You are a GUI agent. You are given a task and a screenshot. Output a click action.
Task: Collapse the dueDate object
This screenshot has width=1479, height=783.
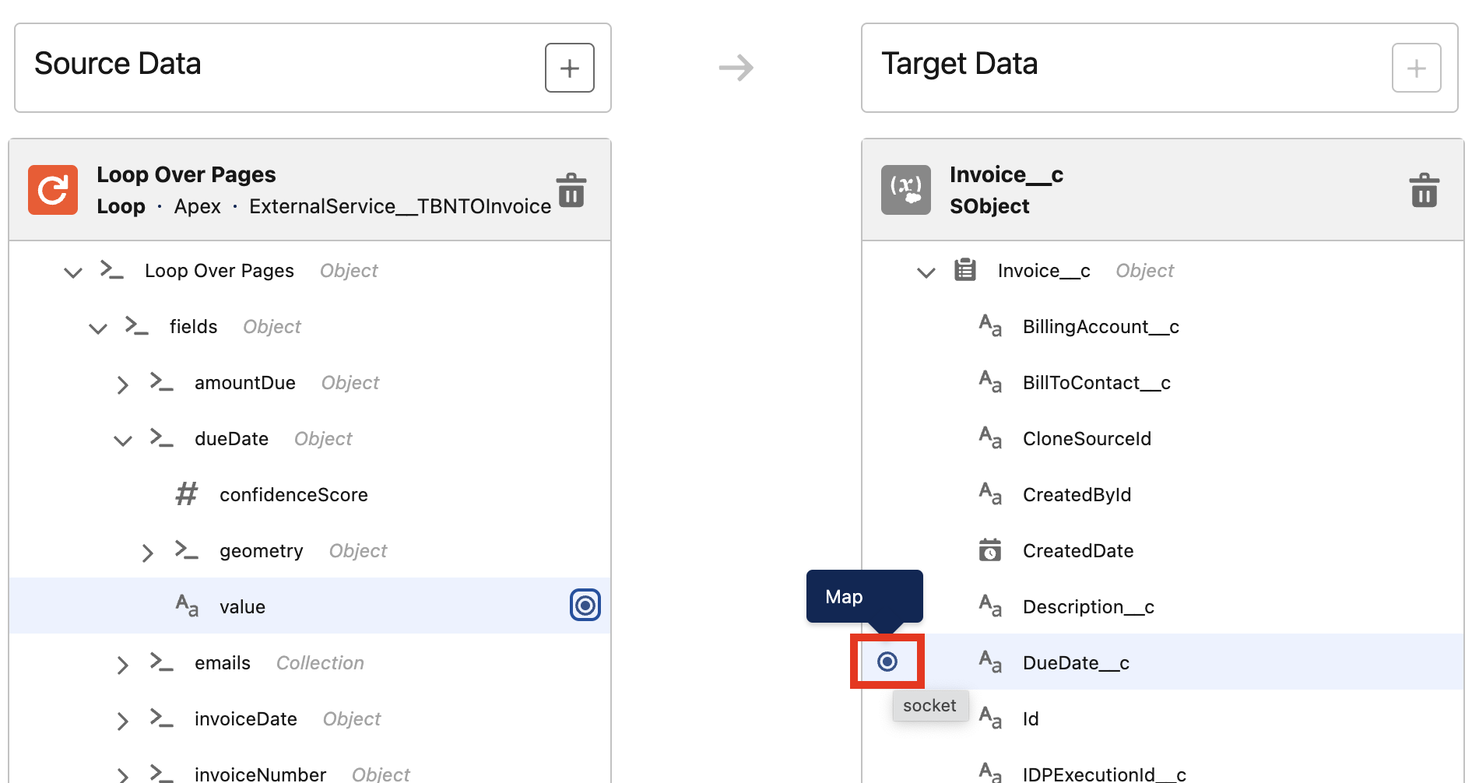123,440
